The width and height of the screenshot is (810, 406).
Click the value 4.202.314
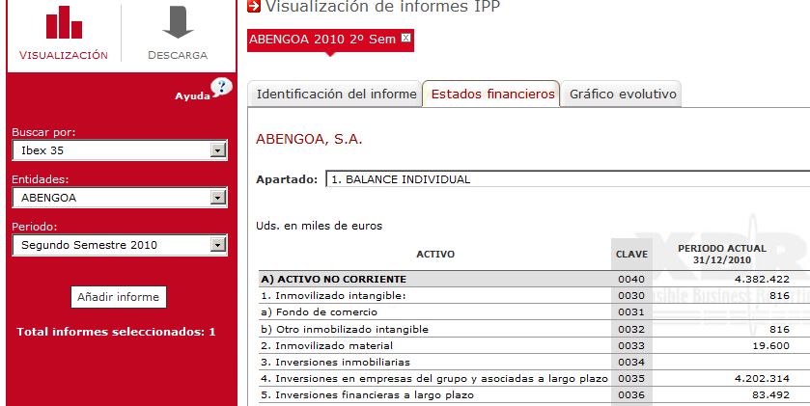[762, 379]
